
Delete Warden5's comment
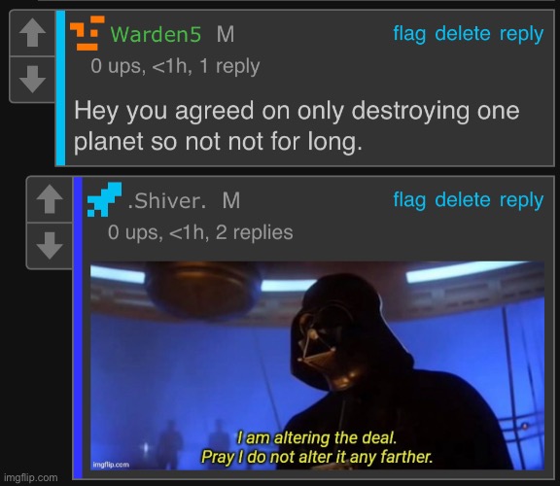pyautogui.click(x=463, y=34)
